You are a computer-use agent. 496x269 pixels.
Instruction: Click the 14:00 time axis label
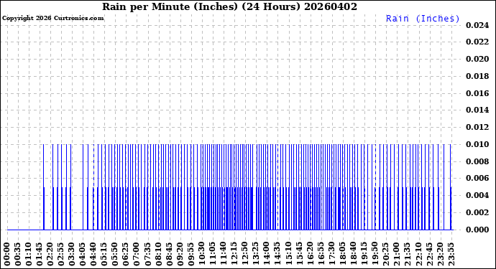pyautogui.click(x=267, y=254)
